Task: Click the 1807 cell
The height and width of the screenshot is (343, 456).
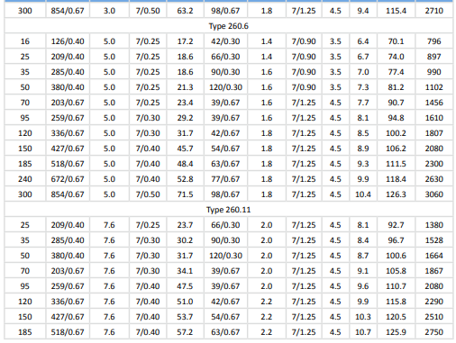Action: (434, 133)
